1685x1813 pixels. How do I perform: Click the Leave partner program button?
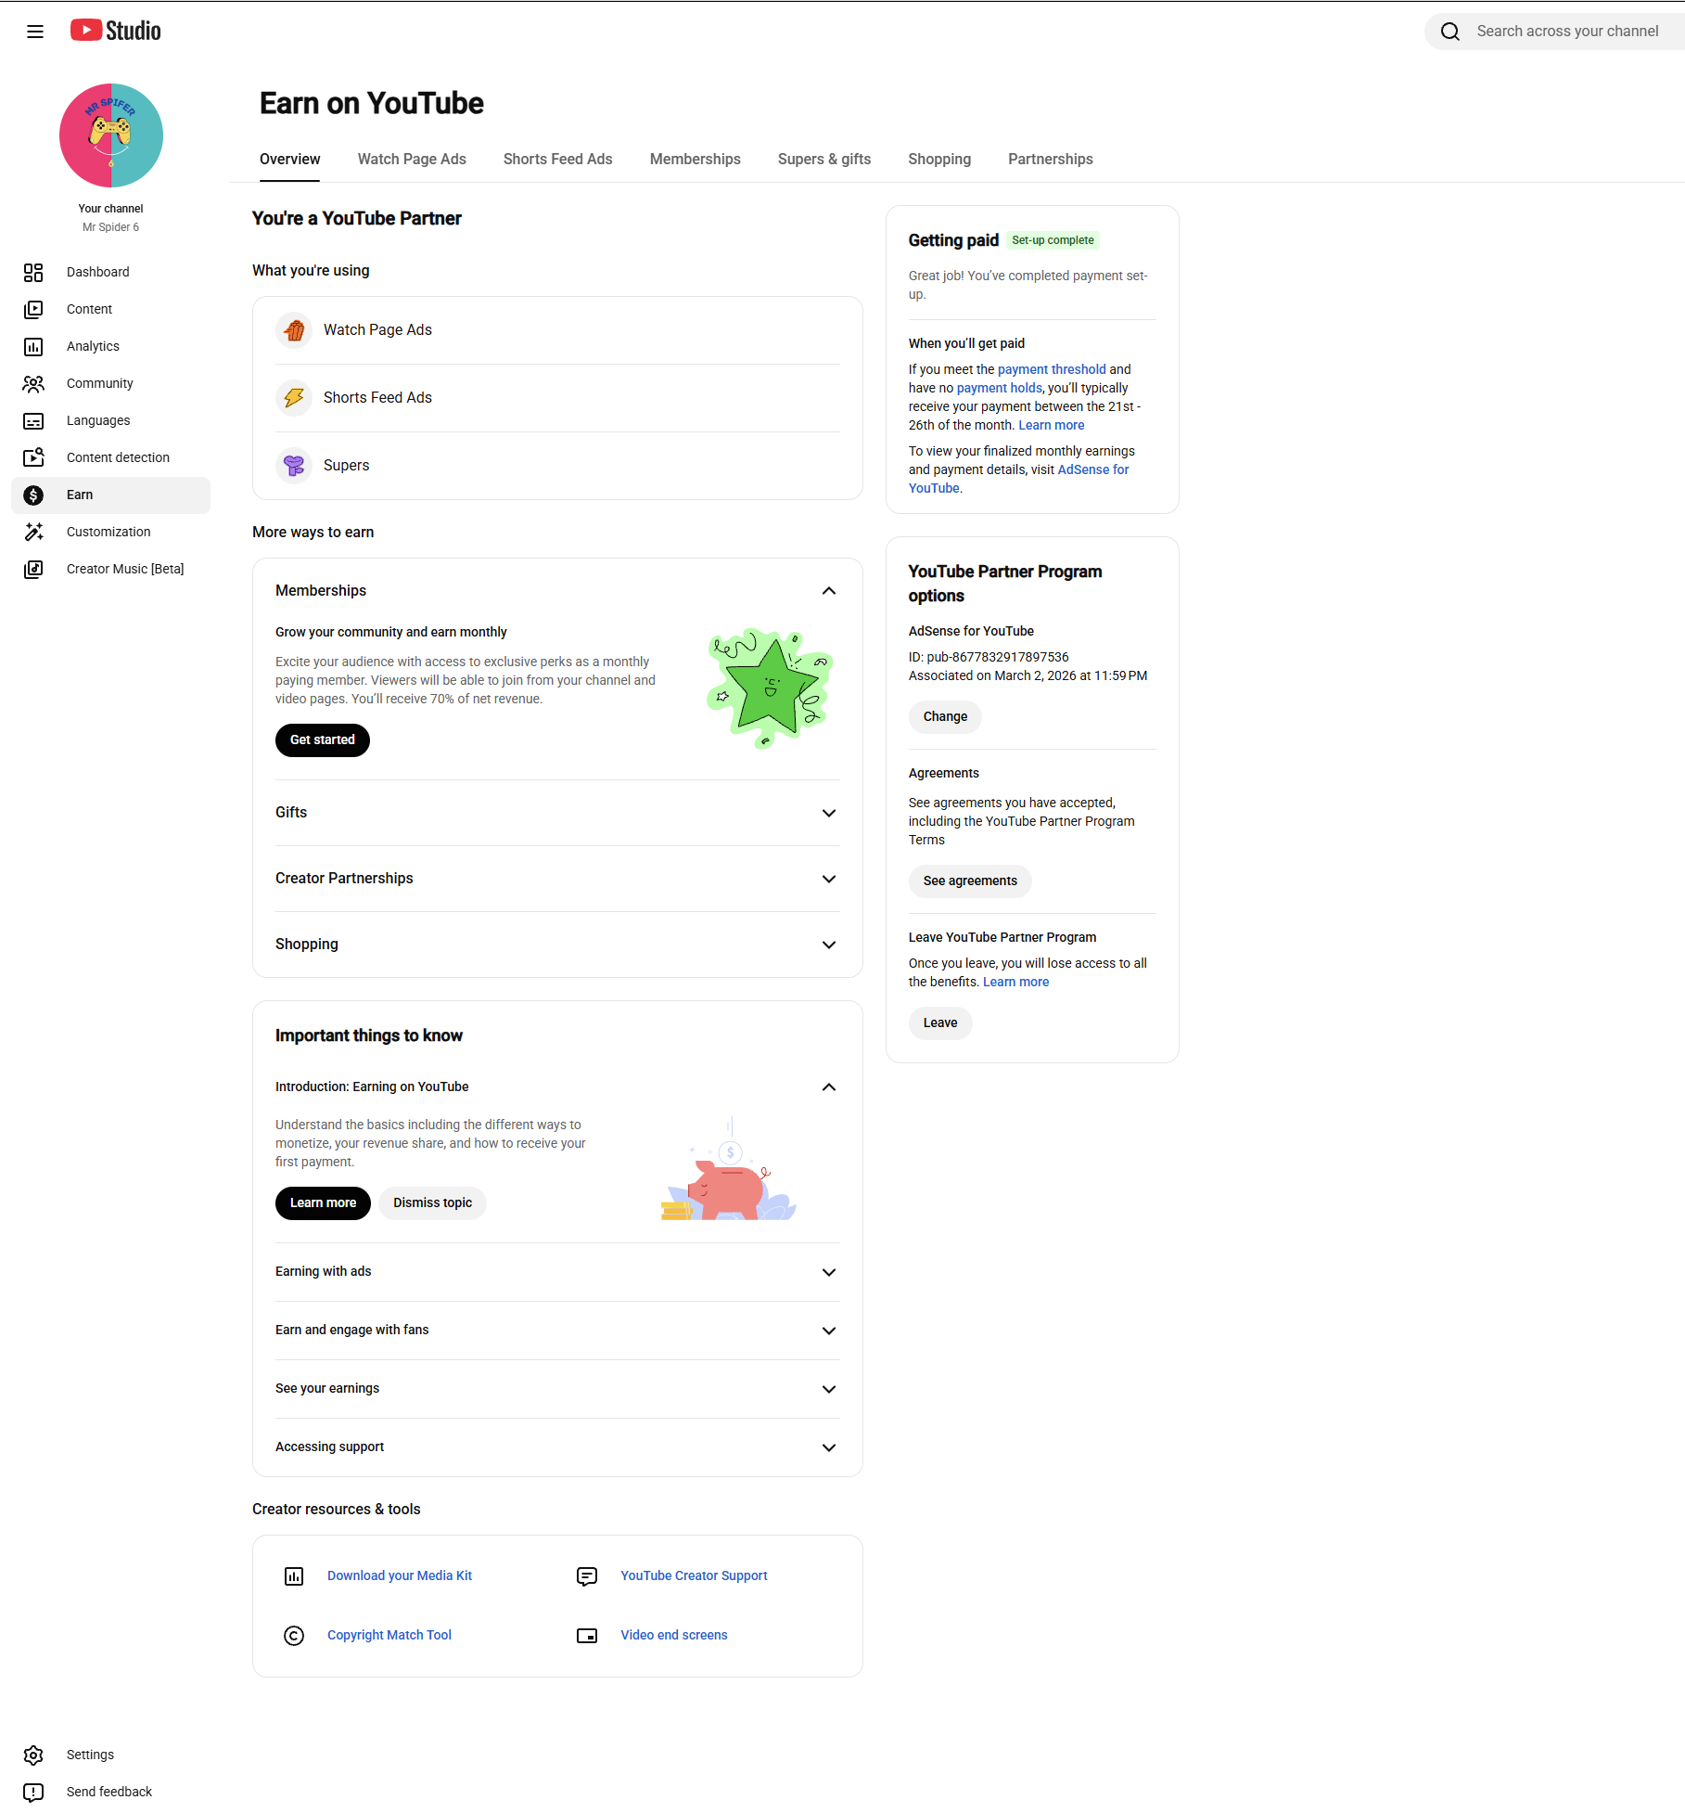[940, 1023]
